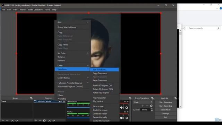Click Start Streaming button

click(165, 102)
